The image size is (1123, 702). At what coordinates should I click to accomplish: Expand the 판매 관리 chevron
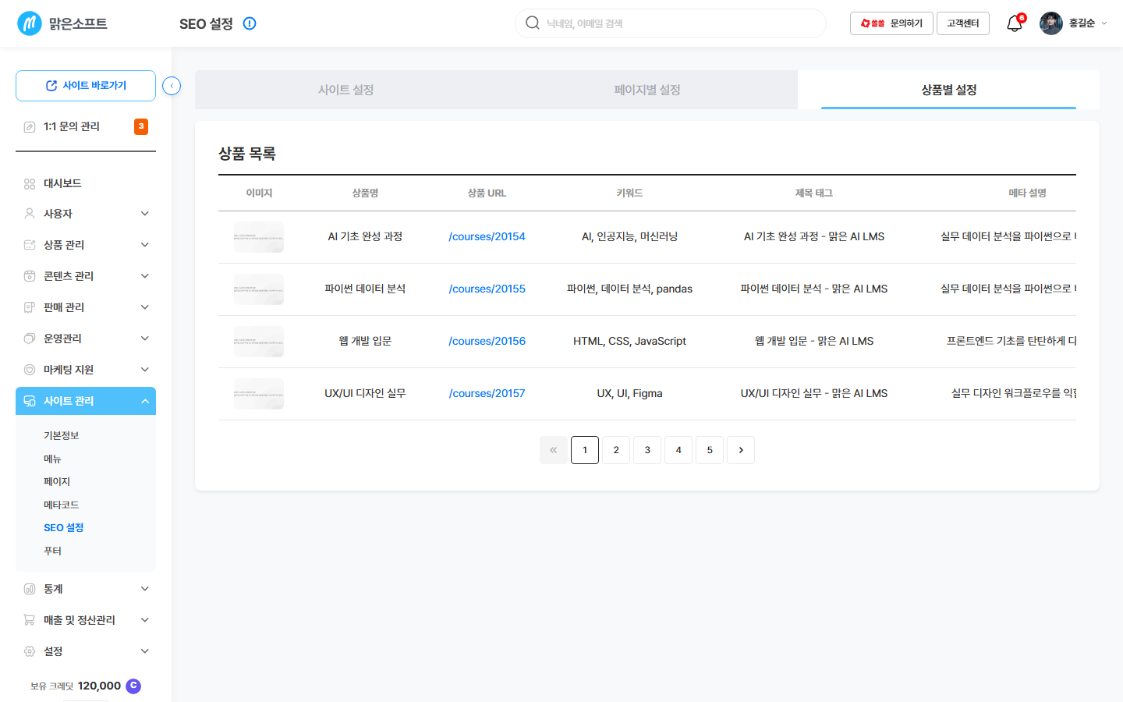click(145, 307)
